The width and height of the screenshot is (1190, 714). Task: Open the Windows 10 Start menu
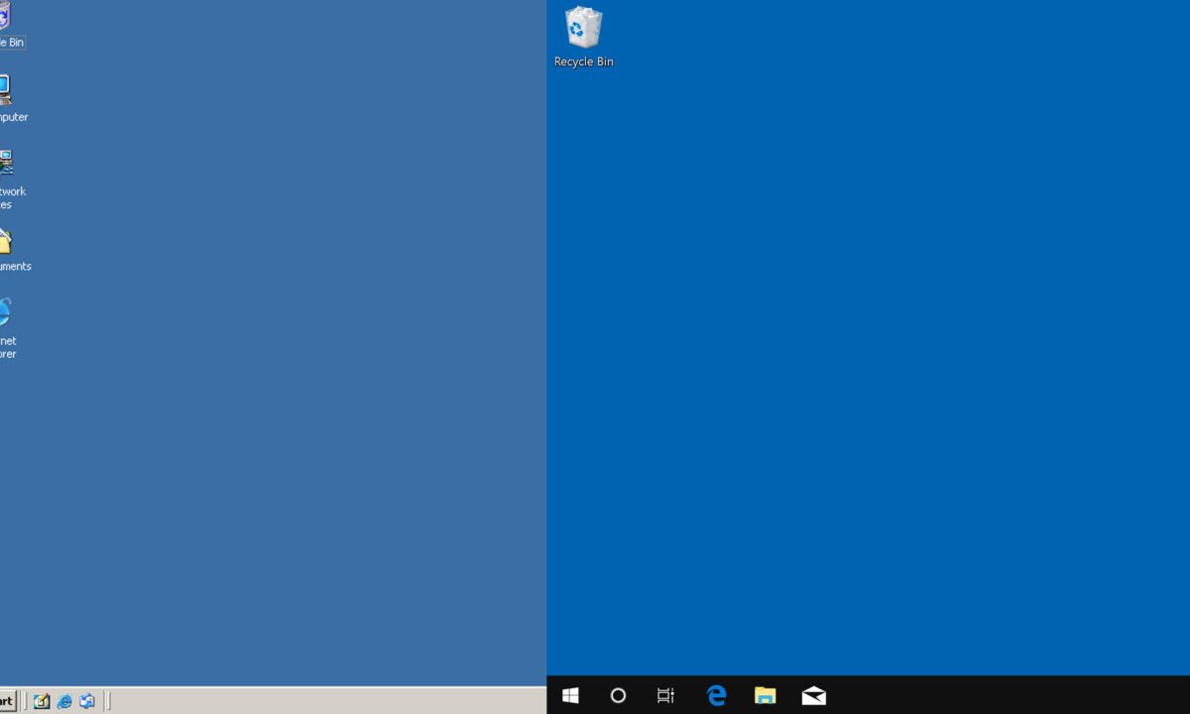point(570,695)
